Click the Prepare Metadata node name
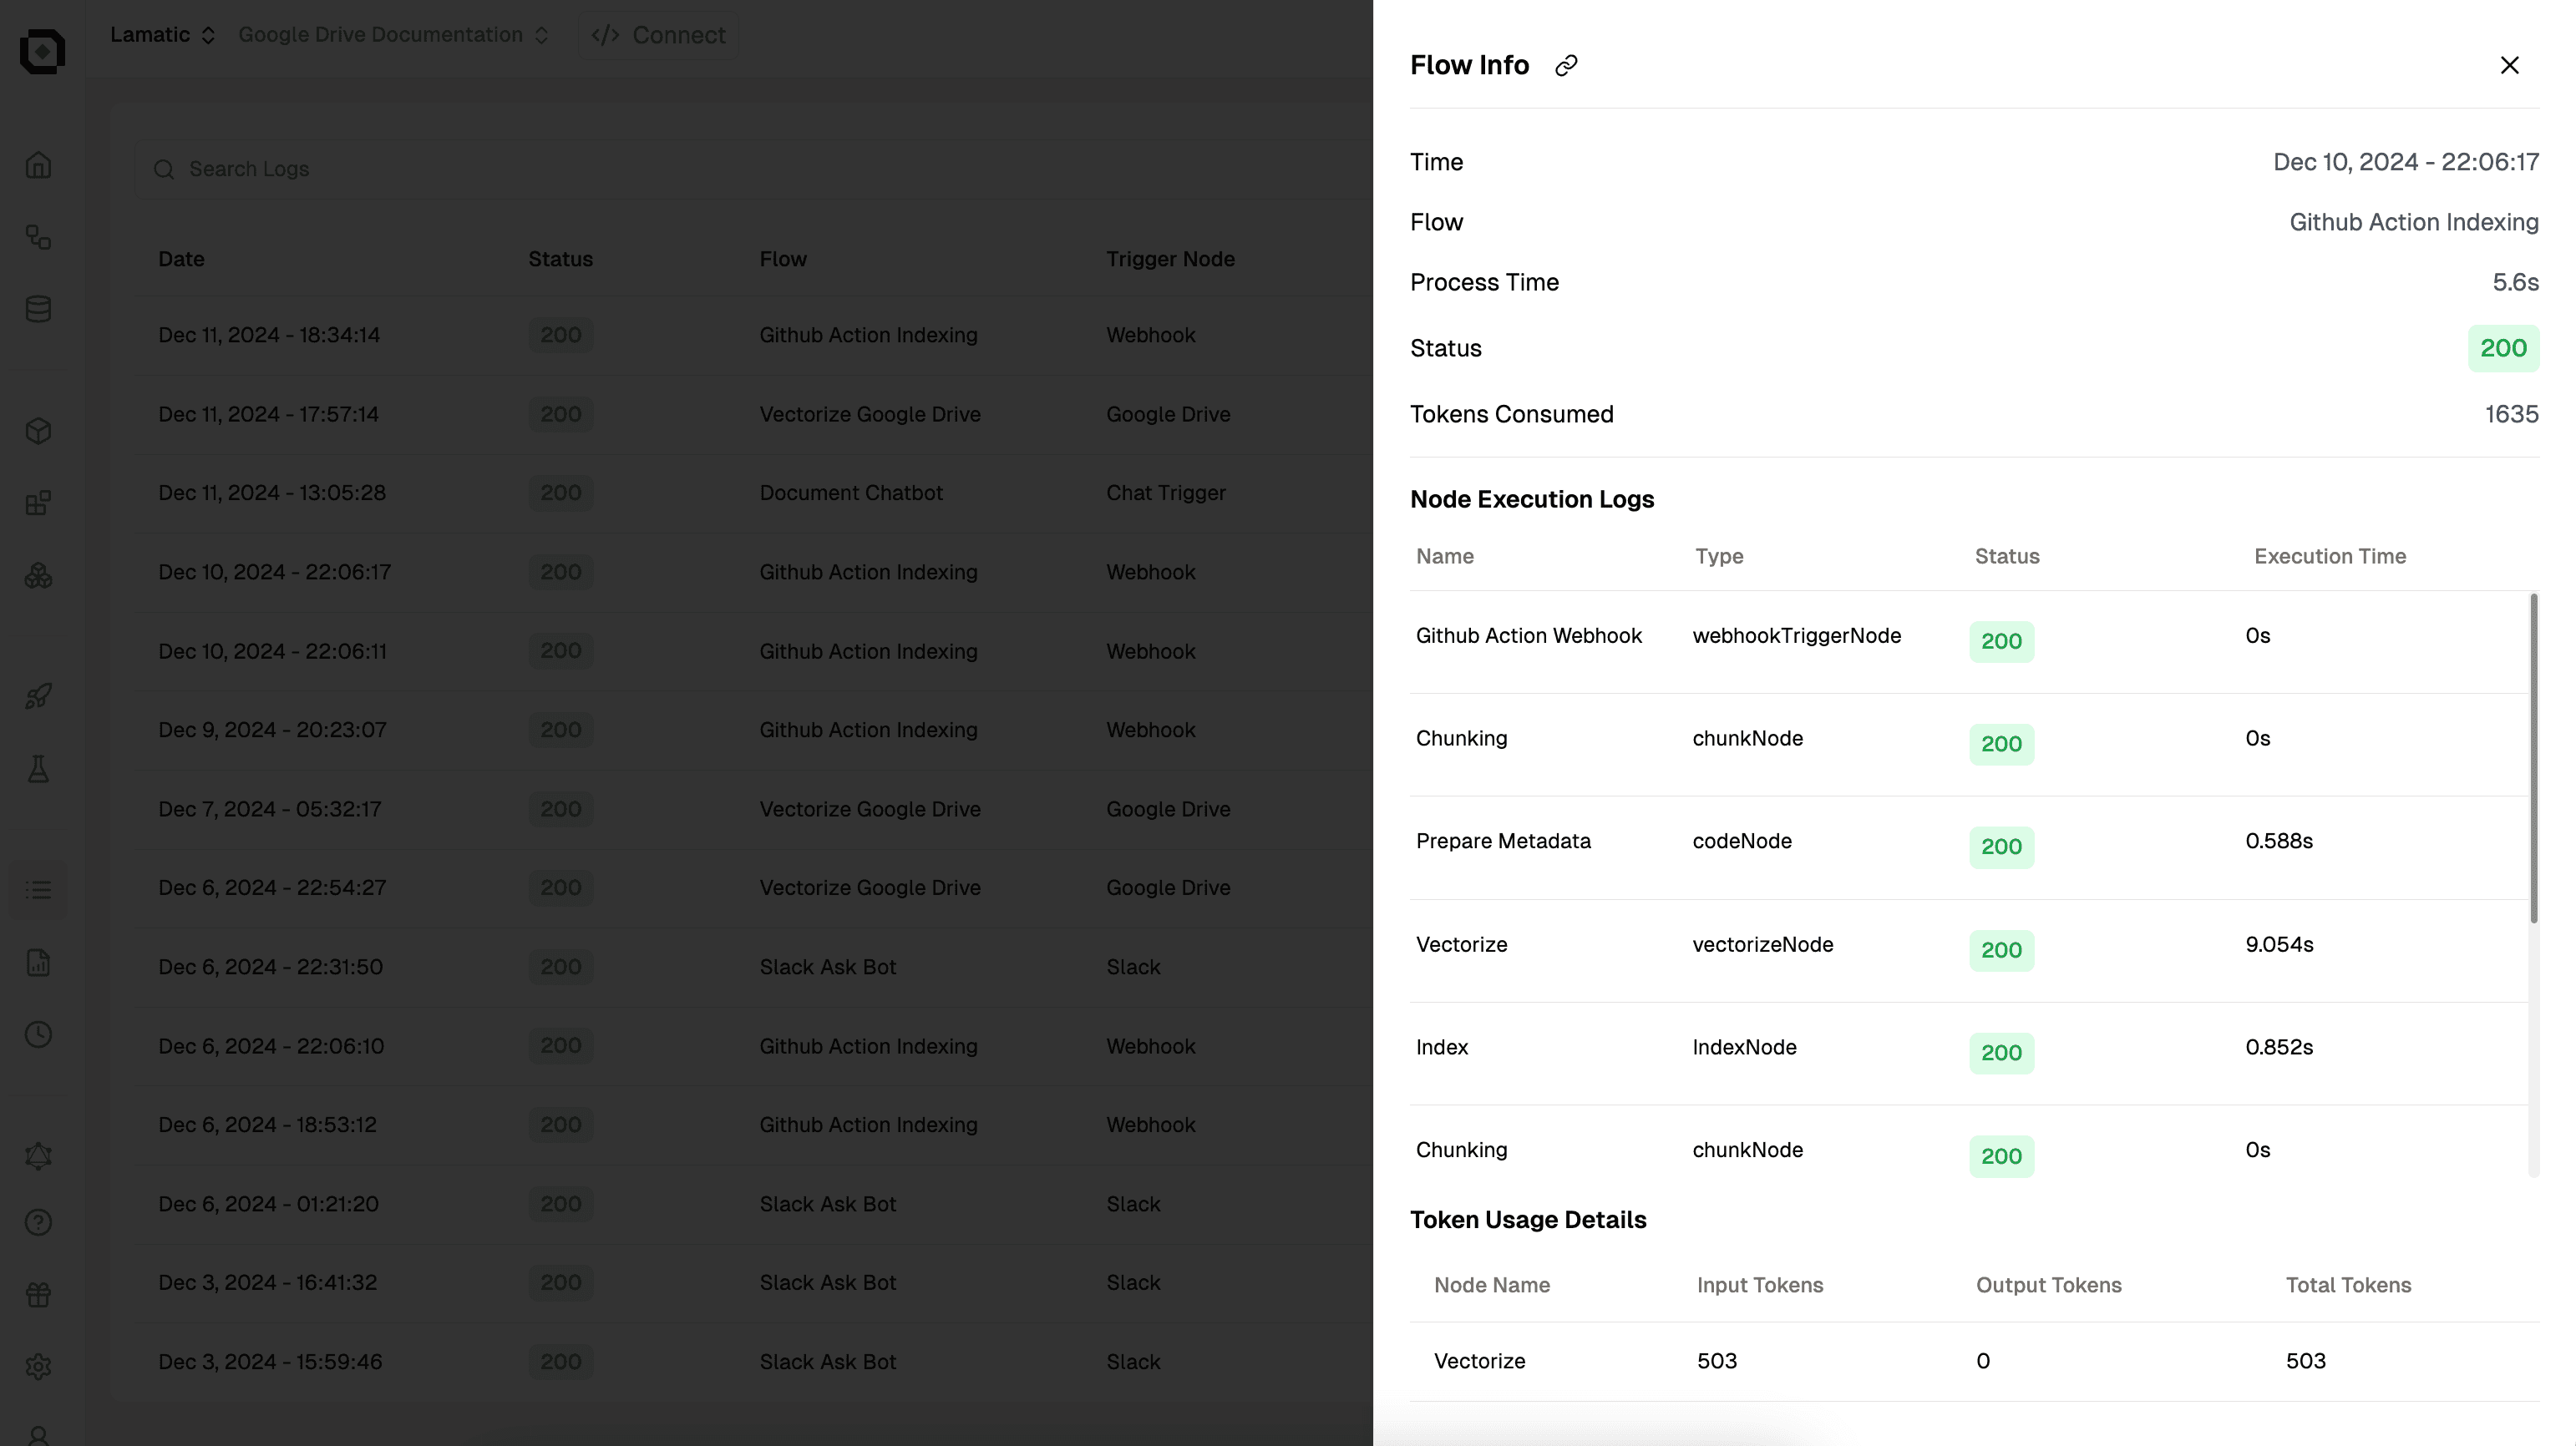Screen dimensions: 2576x1446 coord(1503,842)
